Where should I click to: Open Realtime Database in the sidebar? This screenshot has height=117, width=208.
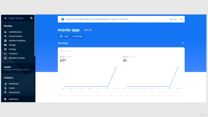pos(17,41)
